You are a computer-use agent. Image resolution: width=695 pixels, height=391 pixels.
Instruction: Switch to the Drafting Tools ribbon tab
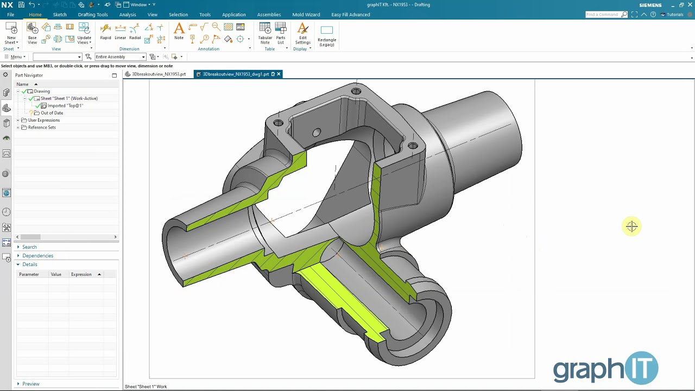point(93,15)
